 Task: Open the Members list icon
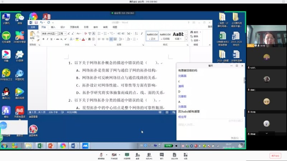pyautogui.click(x=149, y=154)
